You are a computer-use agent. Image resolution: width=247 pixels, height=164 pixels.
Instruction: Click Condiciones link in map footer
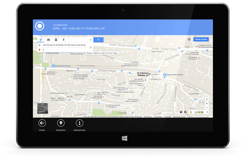pyautogui.click(x=158, y=117)
